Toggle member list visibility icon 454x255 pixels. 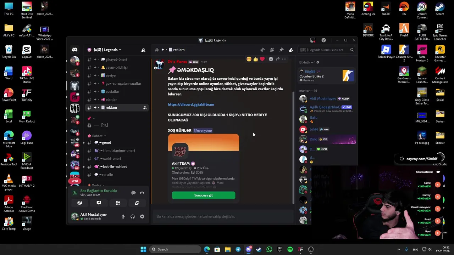(x=291, y=50)
